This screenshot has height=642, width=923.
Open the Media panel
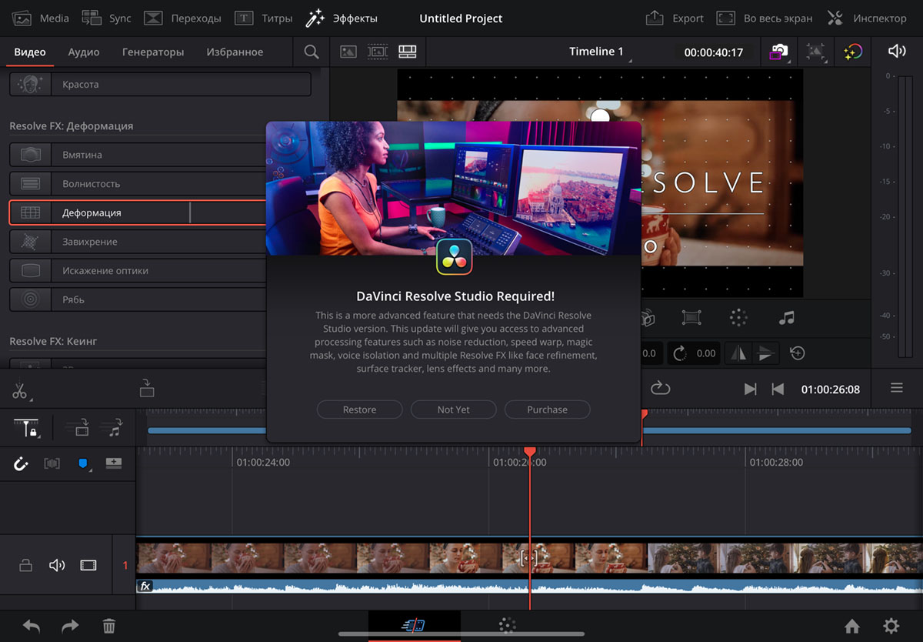[42, 18]
